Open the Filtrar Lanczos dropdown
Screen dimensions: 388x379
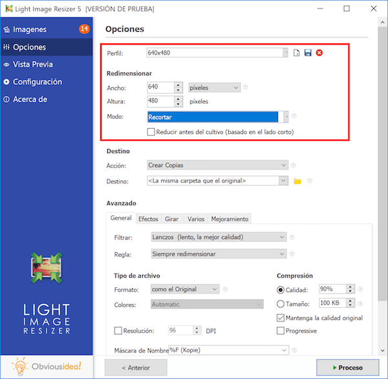click(219, 237)
